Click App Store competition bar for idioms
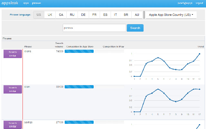Screen dimensions: 206x129 (x=79, y=51)
